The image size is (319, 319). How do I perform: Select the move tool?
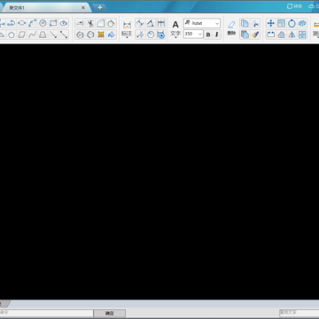tap(270, 23)
